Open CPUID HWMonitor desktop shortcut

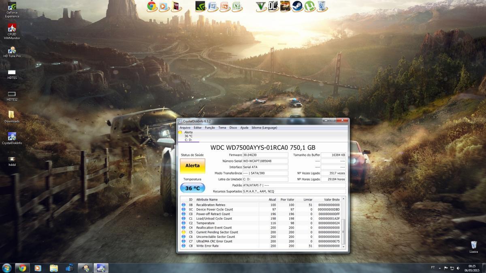pos(12,32)
